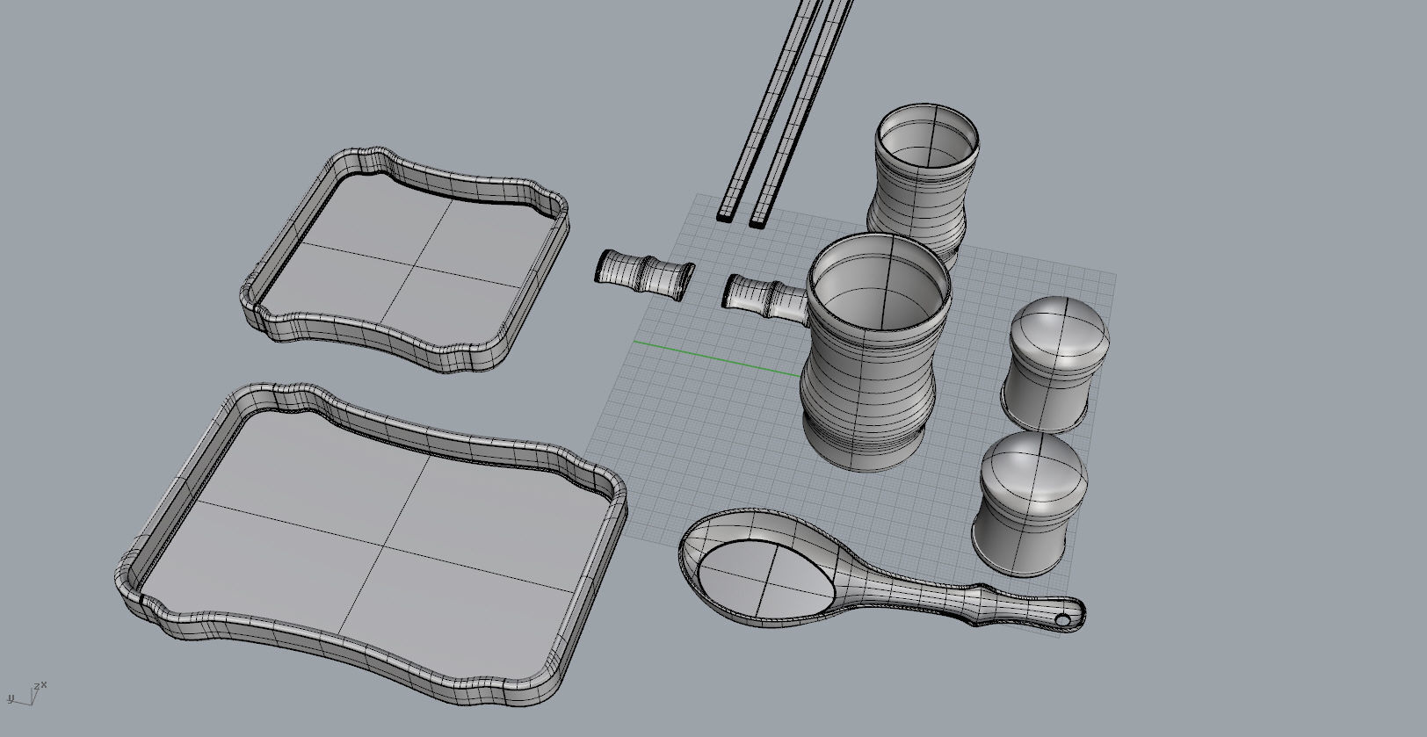Select the left chopstick

(769, 110)
